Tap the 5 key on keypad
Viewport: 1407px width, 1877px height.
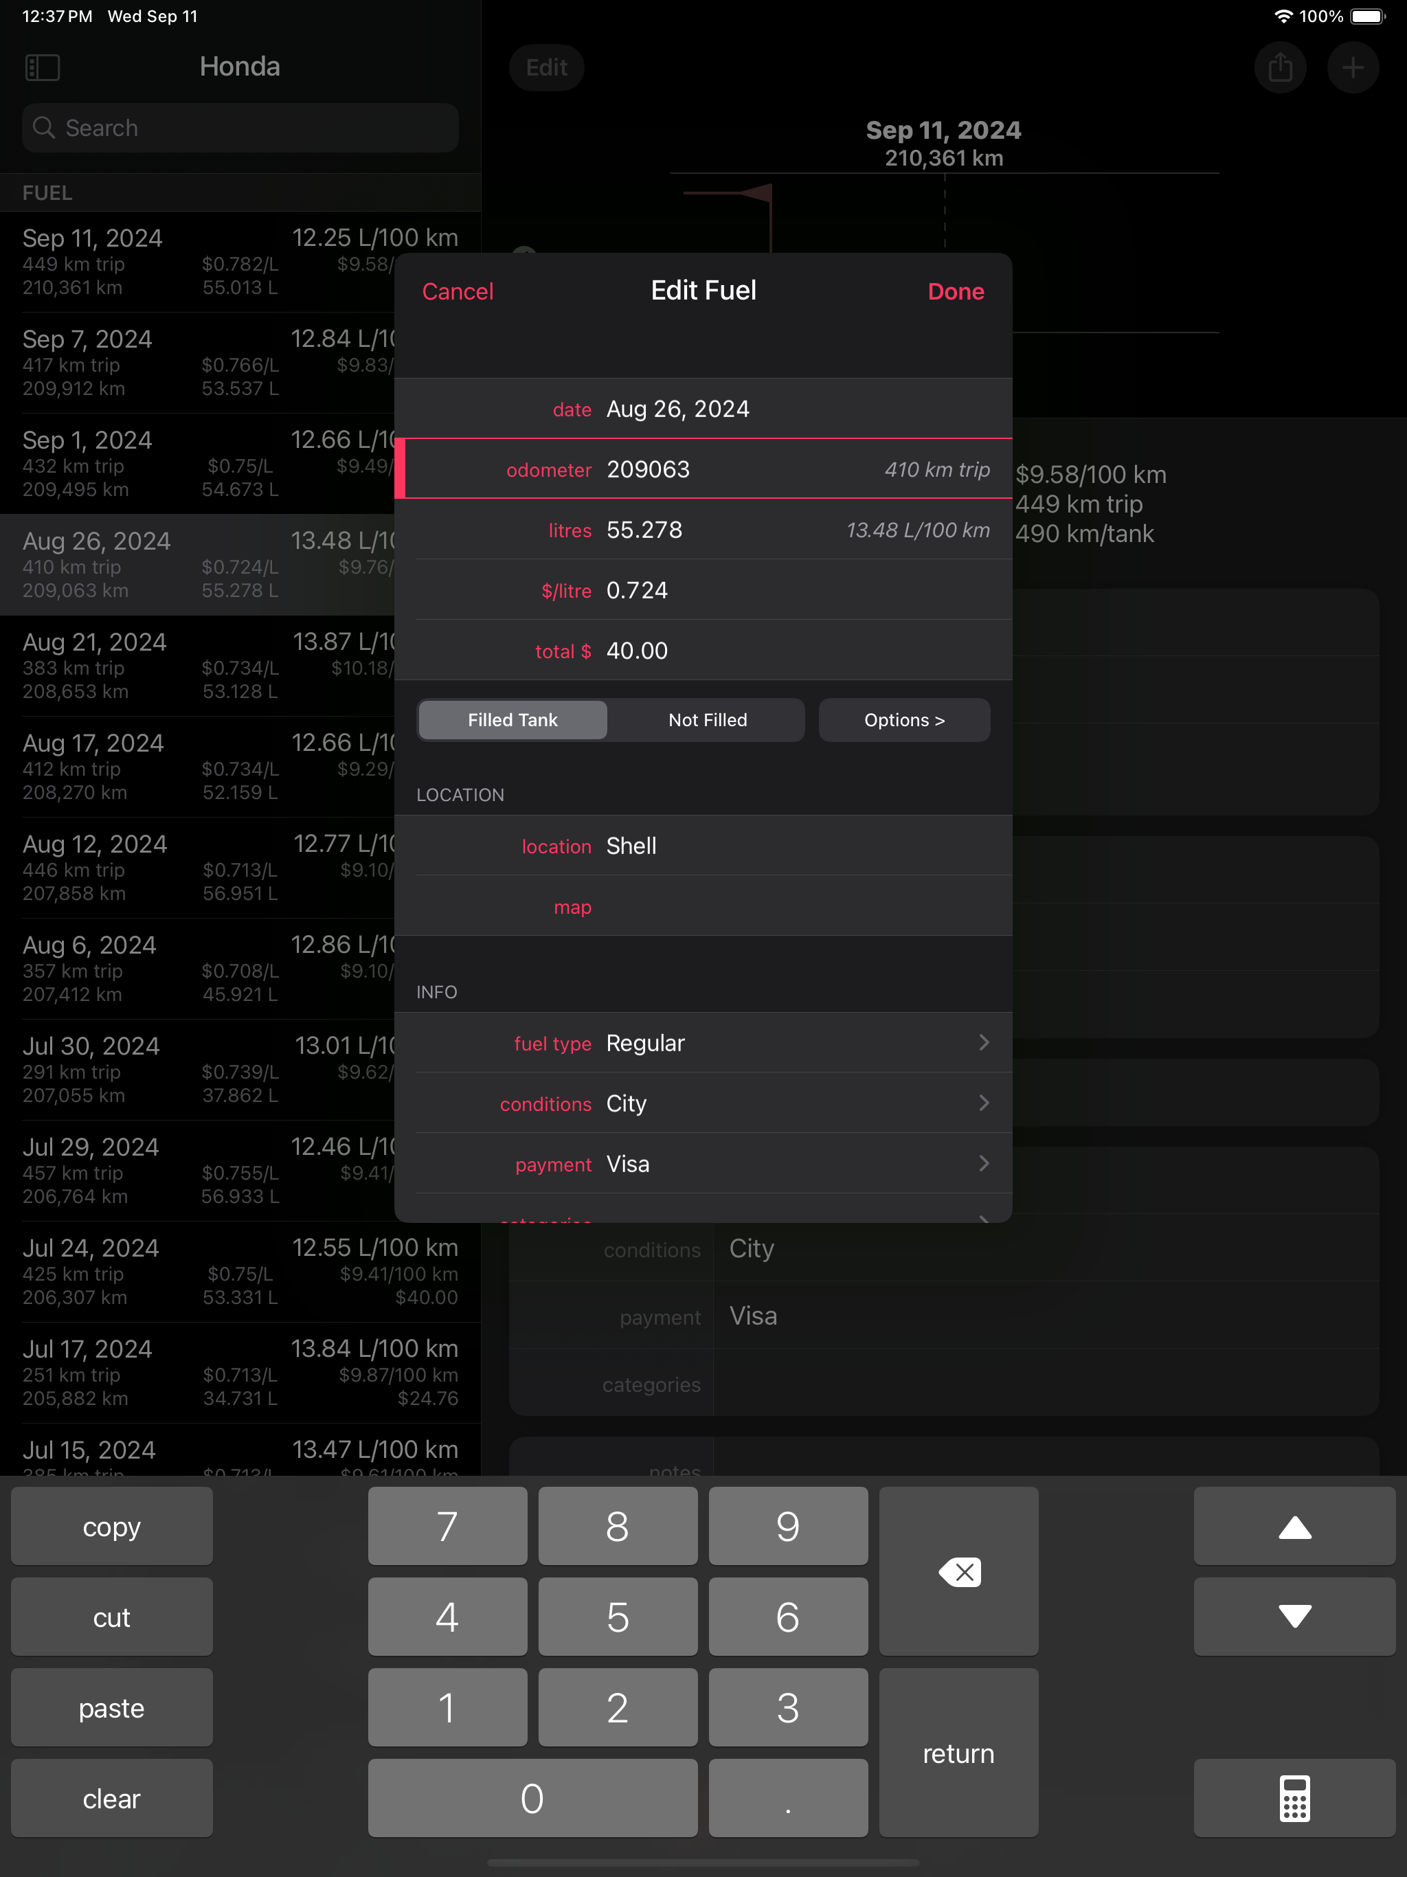[618, 1617]
